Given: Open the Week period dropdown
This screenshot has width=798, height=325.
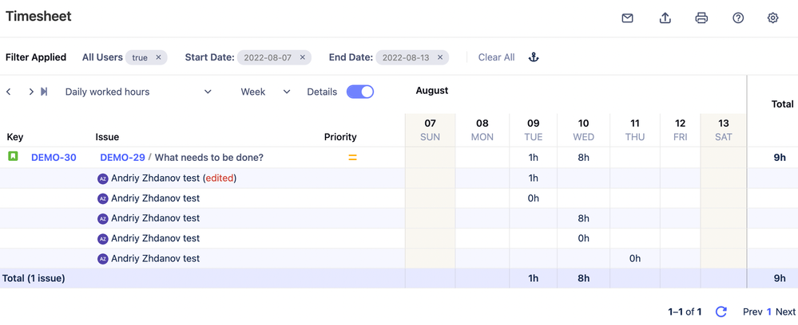Looking at the screenshot, I should (x=265, y=92).
